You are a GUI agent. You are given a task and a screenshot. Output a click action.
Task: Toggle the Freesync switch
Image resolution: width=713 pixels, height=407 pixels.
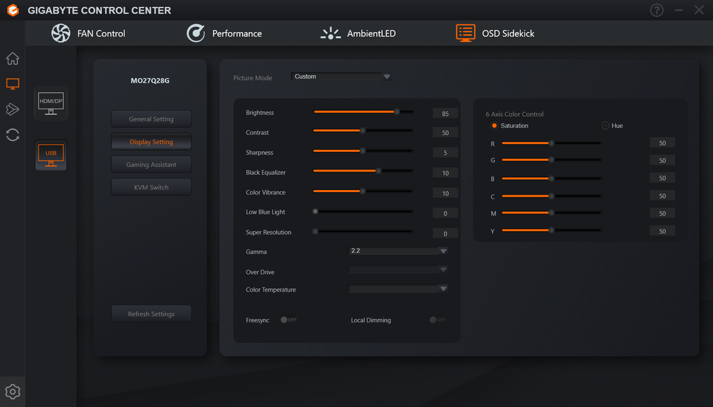[289, 319]
